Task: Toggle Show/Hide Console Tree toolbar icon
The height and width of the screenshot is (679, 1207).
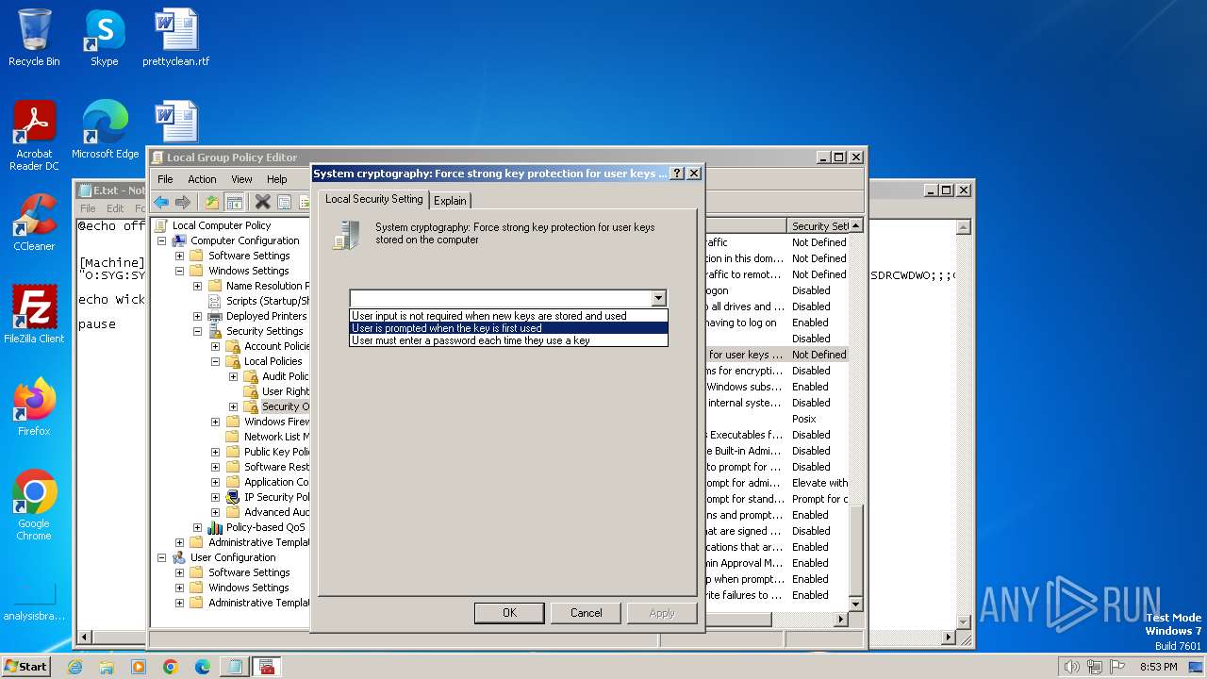Action: [x=235, y=202]
